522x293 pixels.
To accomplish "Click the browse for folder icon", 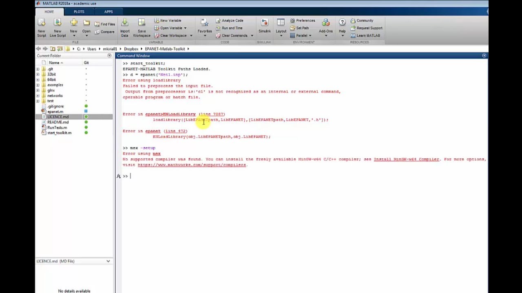I will point(60,49).
